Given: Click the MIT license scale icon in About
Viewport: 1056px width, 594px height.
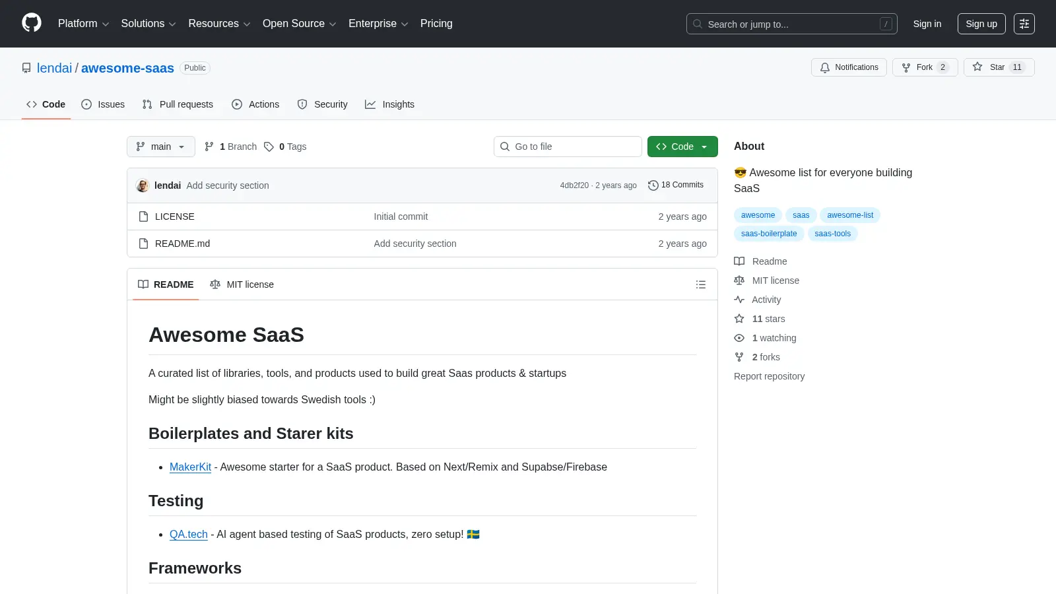Looking at the screenshot, I should pyautogui.click(x=739, y=280).
